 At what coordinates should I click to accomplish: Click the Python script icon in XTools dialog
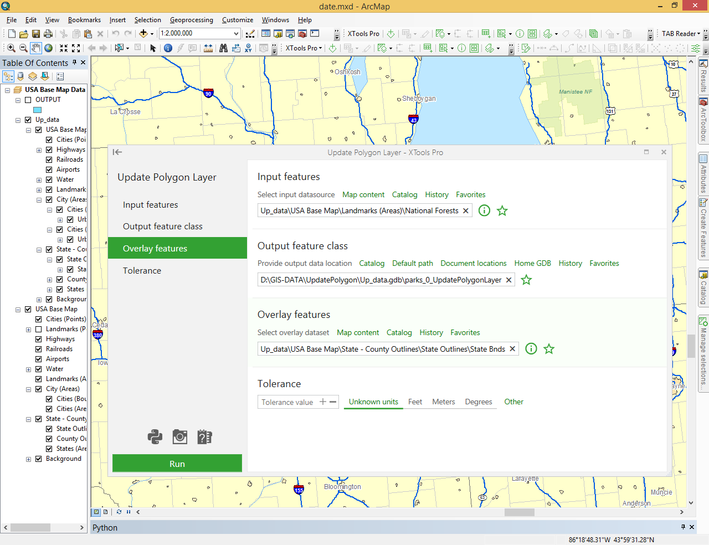point(155,437)
